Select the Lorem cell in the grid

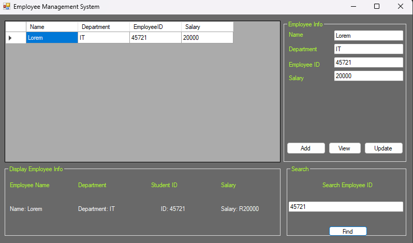(52, 38)
